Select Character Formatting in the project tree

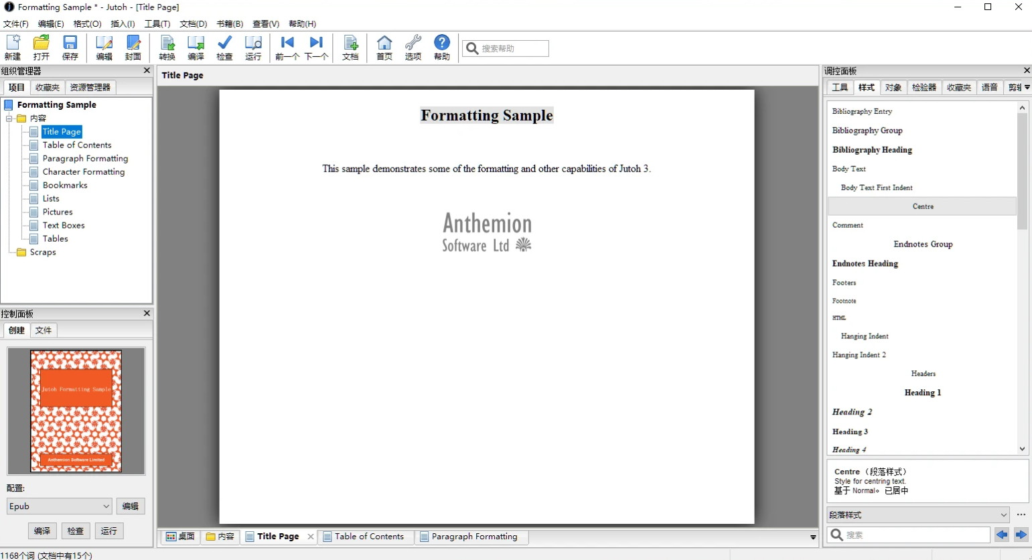[x=84, y=172]
